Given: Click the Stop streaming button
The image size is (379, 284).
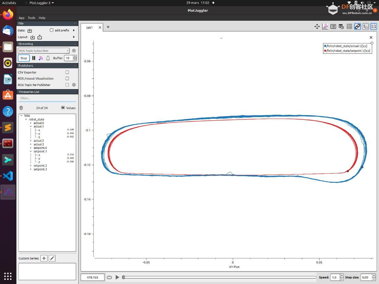Looking at the screenshot, I should click(x=24, y=58).
